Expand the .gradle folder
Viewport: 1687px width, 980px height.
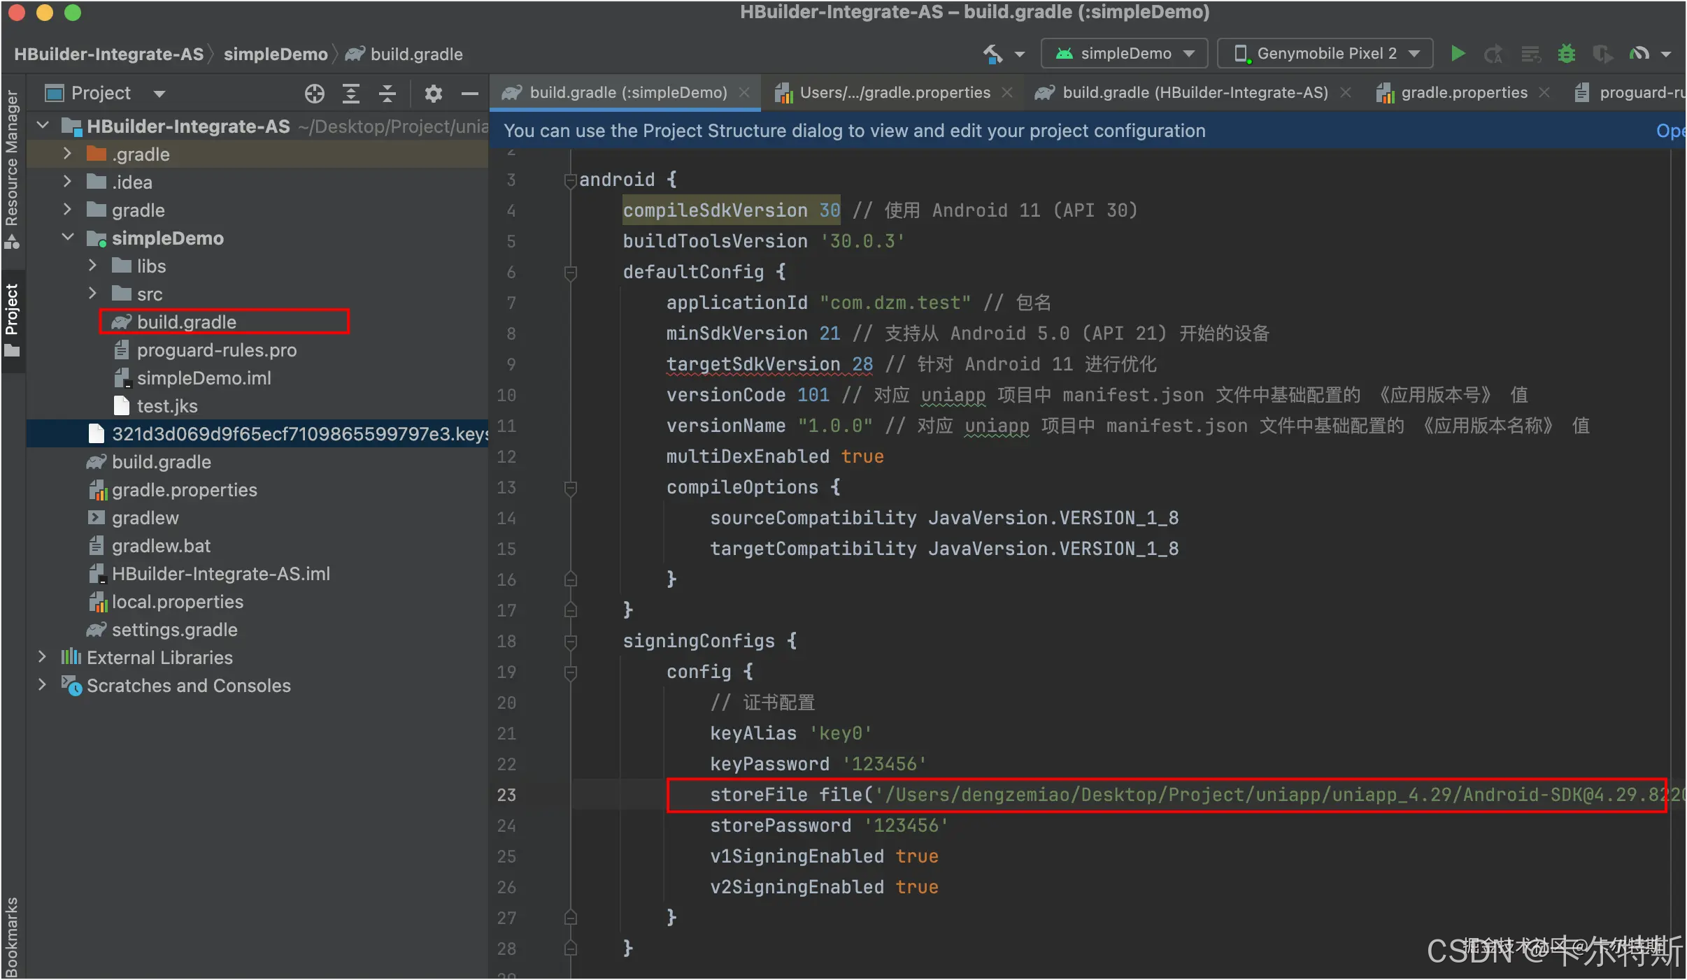pyautogui.click(x=67, y=154)
